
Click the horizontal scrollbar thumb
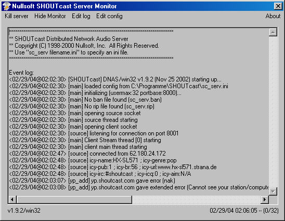click(74, 200)
